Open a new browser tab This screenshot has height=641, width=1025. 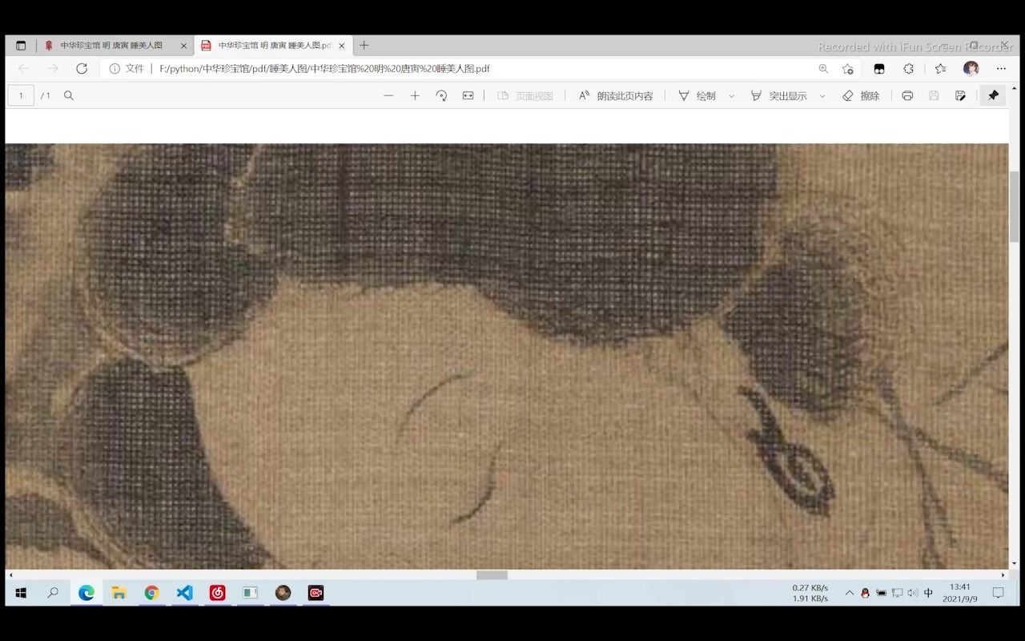(x=364, y=46)
